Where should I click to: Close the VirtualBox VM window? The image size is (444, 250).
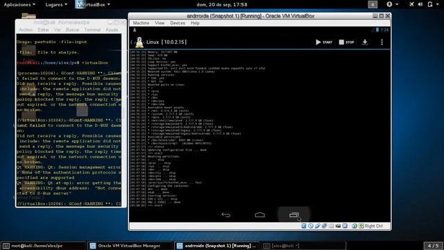click(x=388, y=16)
